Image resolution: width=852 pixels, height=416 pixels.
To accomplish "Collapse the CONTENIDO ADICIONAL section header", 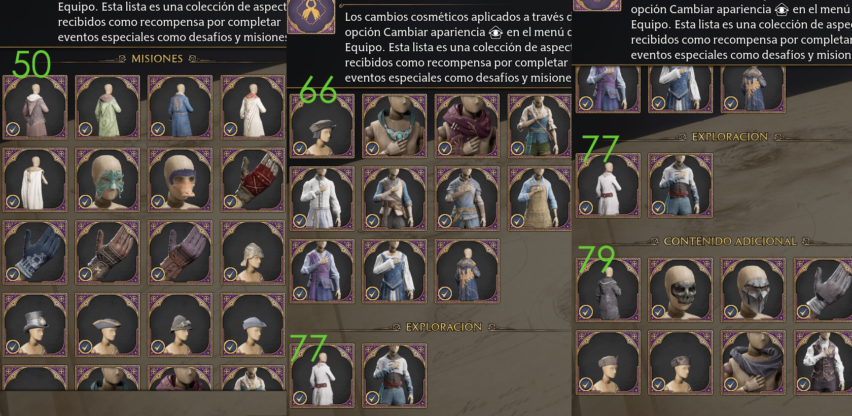I will click(x=730, y=241).
